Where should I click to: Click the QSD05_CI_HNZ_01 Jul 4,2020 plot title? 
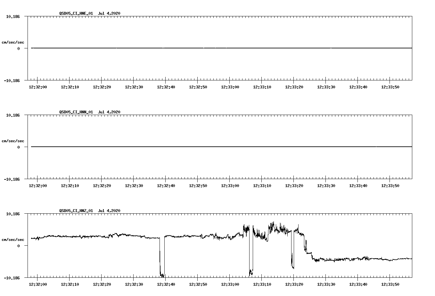pos(90,211)
